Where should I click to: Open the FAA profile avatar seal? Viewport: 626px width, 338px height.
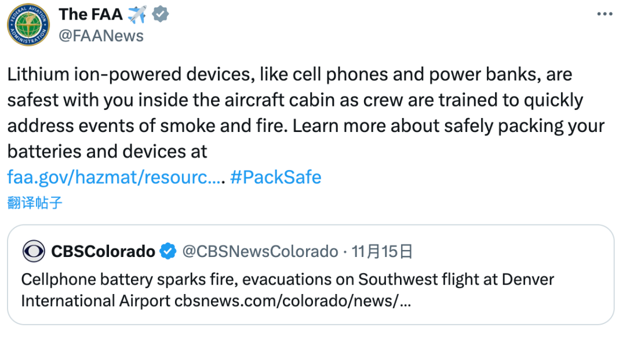[x=28, y=25]
